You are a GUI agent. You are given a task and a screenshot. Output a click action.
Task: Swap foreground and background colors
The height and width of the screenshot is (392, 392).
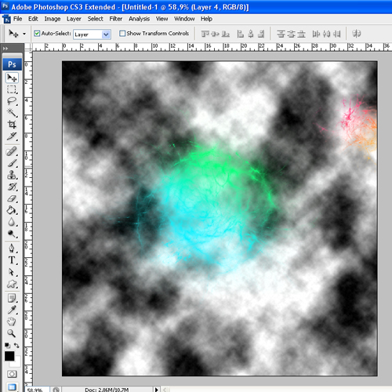[x=16, y=345]
